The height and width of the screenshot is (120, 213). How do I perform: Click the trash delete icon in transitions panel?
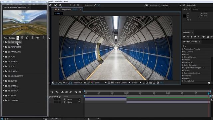33,38
